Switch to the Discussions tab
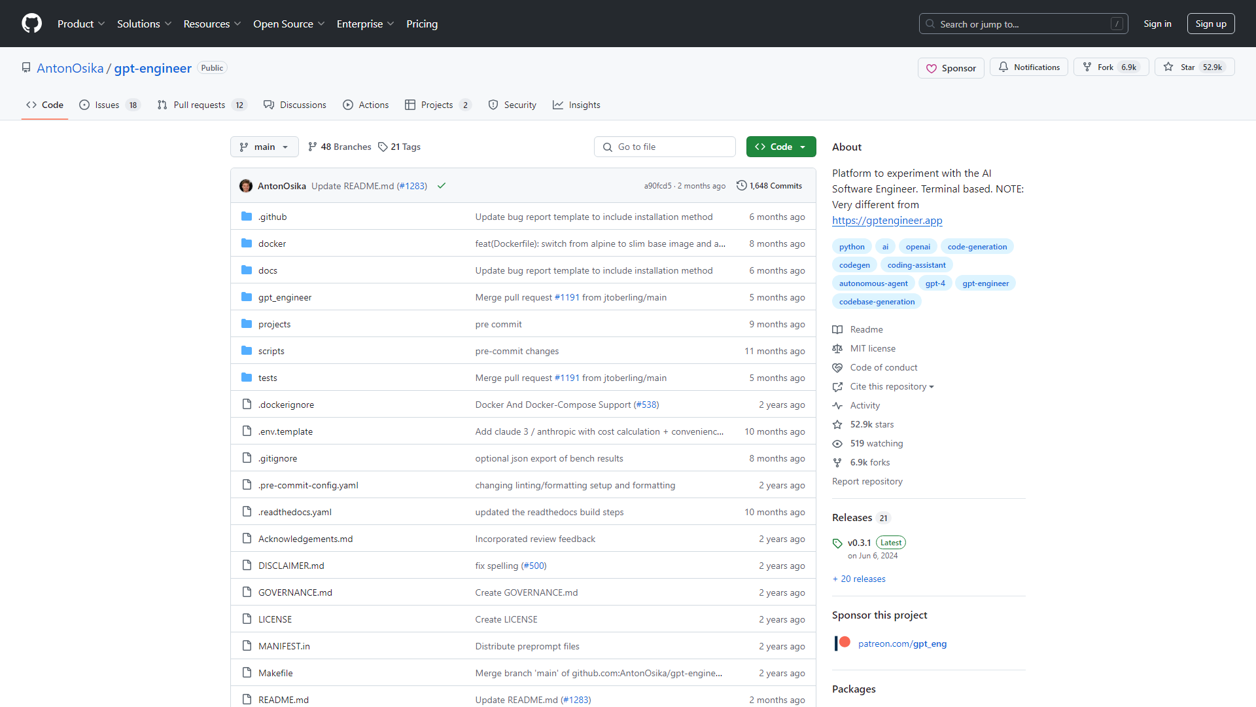This screenshot has height=707, width=1256. [294, 105]
